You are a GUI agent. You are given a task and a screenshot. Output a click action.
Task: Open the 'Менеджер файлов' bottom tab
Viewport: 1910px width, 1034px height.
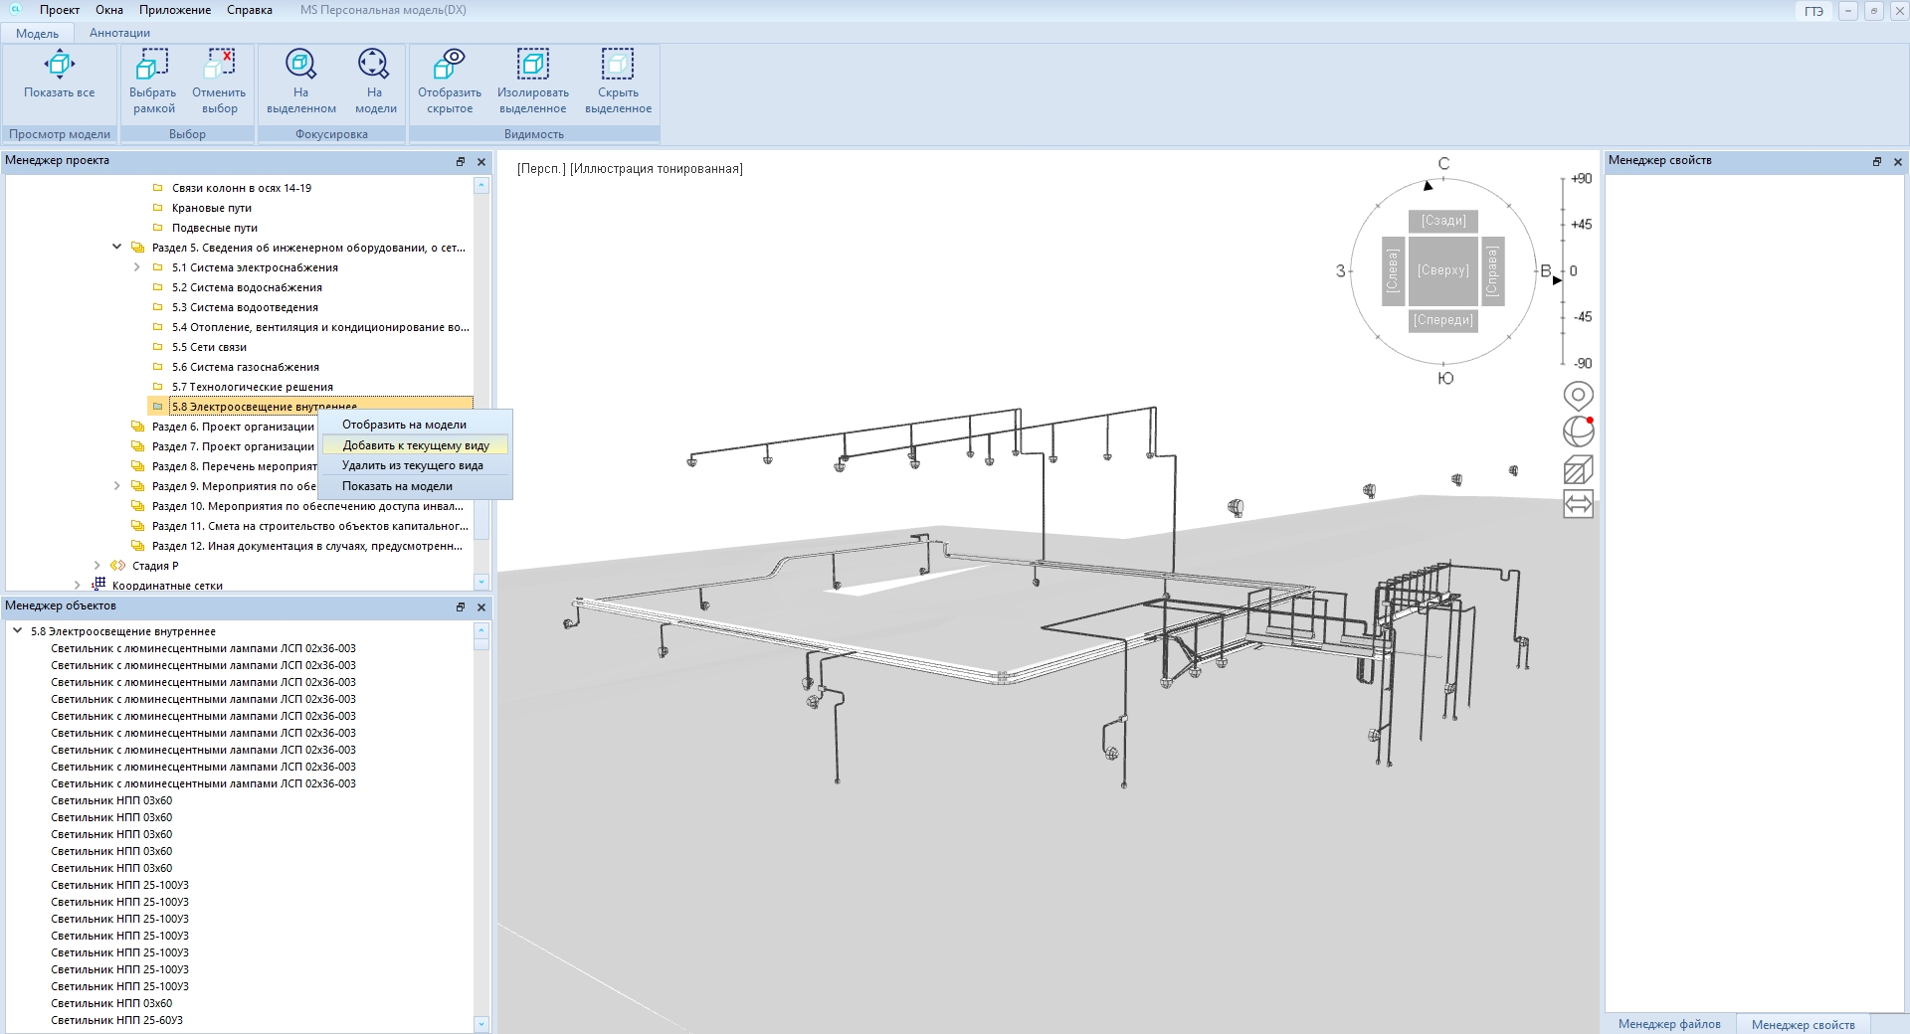(x=1668, y=1024)
